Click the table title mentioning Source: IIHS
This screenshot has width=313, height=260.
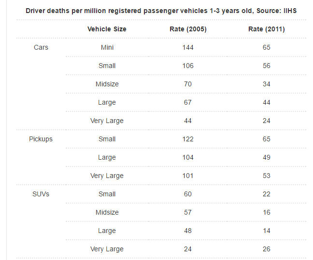161,11
